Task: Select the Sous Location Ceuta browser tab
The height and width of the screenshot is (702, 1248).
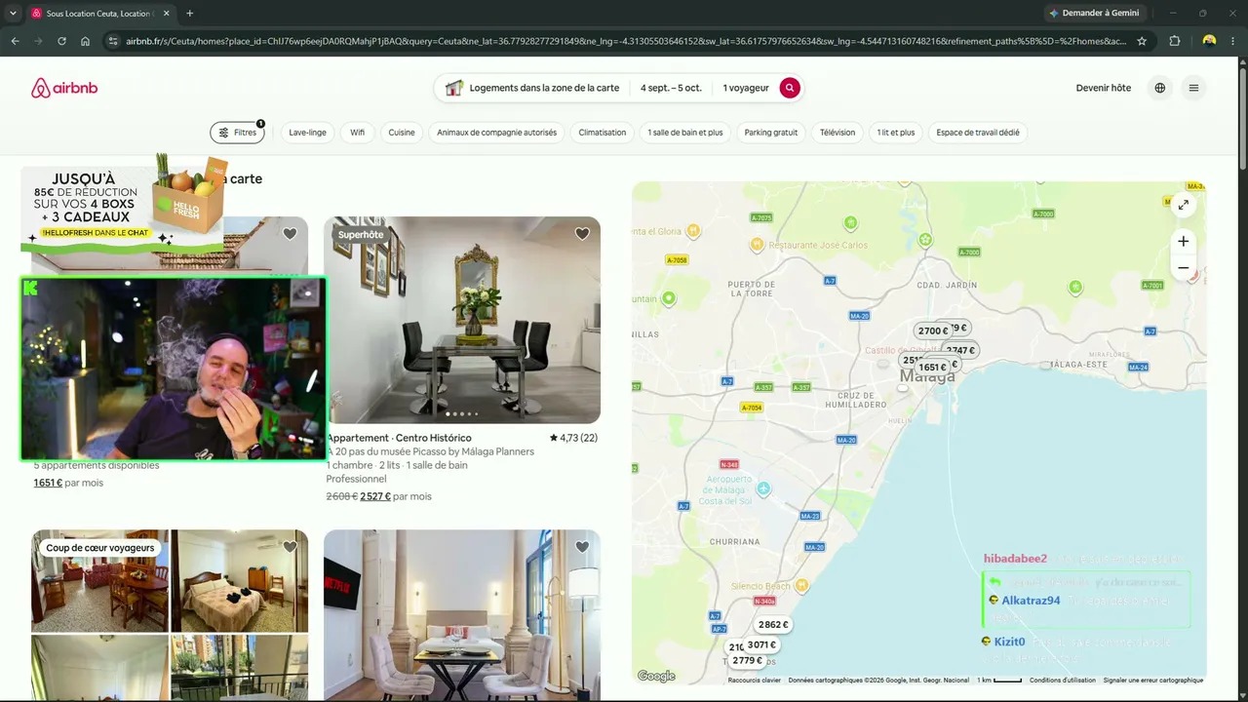Action: click(99, 14)
